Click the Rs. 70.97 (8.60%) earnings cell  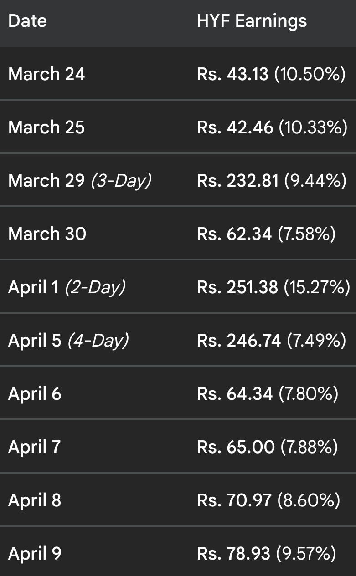268,500
